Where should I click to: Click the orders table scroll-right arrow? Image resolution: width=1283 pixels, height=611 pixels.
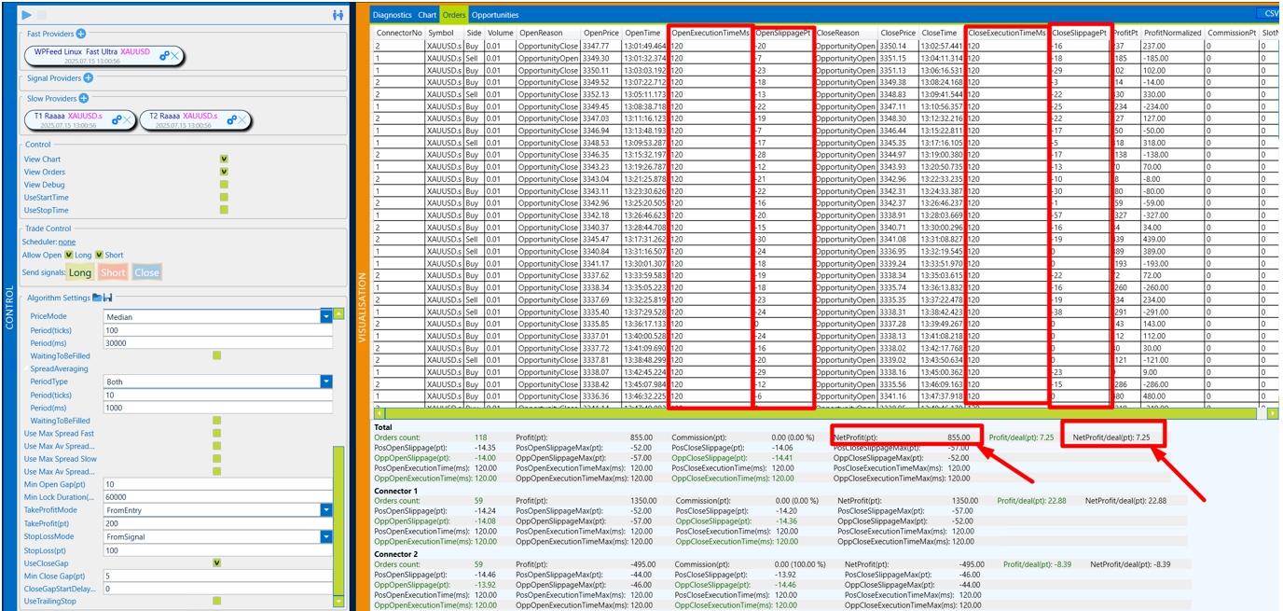point(1274,412)
